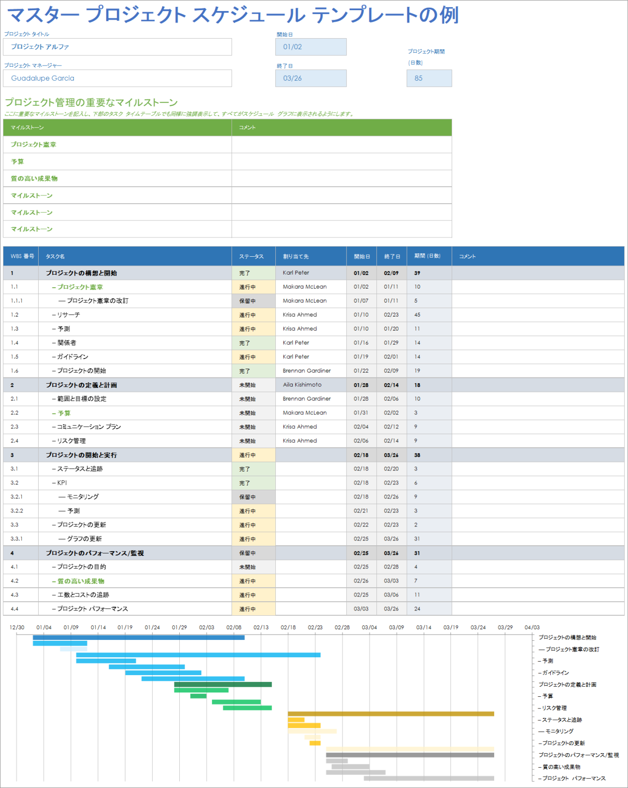Click the start date field showing 01/02
Screen dimensions: 628x788
click(311, 47)
